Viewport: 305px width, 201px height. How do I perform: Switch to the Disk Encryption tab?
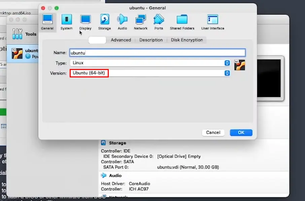[x=187, y=40]
